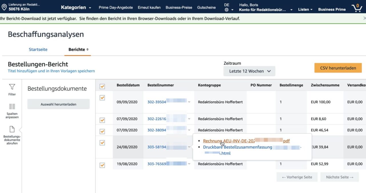Expand the Kategorien dropdown menu
The width and height of the screenshot is (366, 193).
click(76, 7)
